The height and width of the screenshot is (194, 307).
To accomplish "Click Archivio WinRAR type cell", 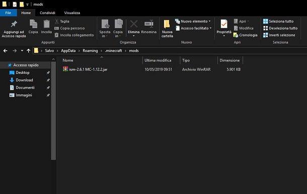I will (196, 69).
